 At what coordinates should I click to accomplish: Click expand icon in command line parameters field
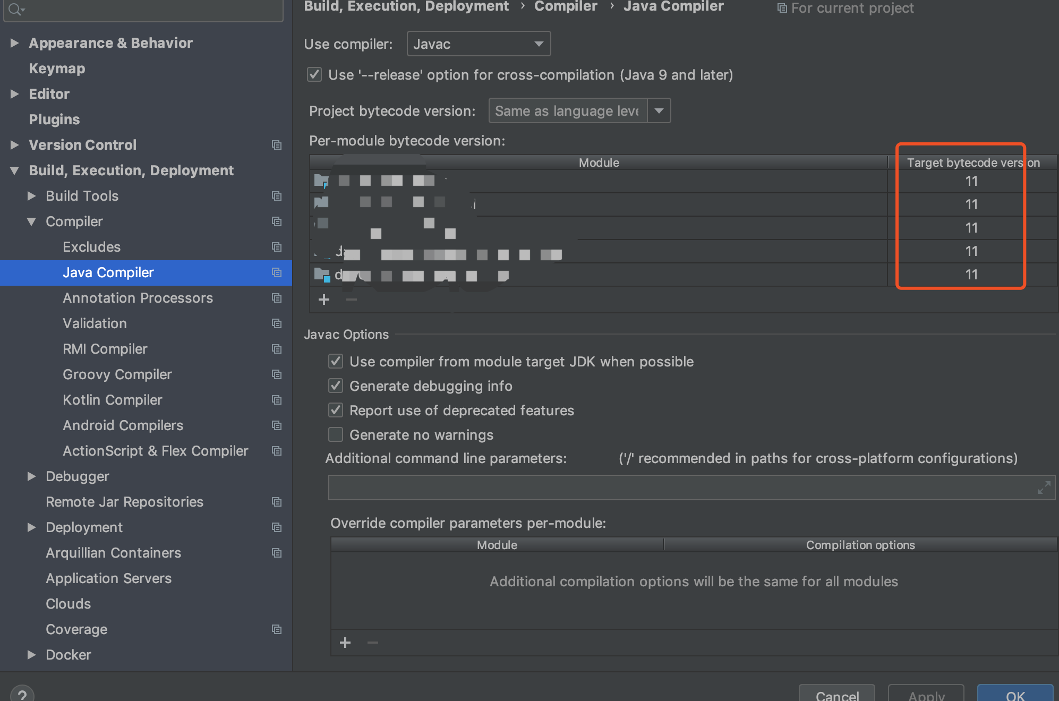(1044, 488)
